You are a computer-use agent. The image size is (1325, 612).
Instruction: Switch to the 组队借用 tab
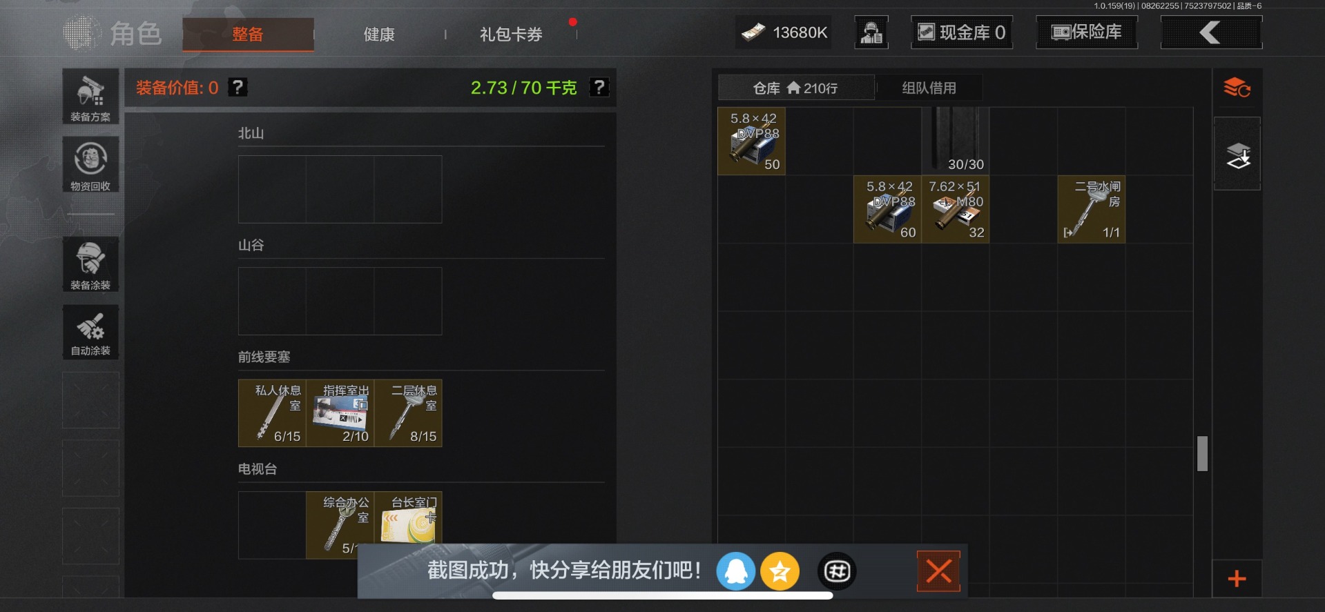[929, 88]
